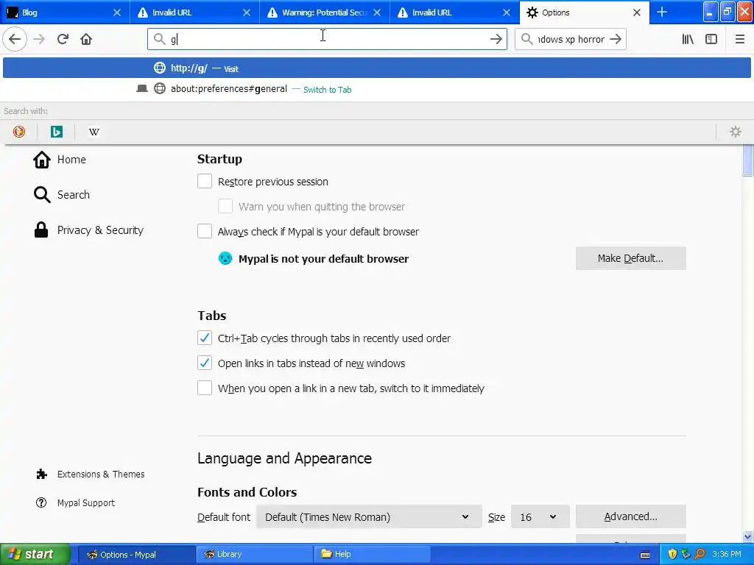Switch to the first Invalid URL tab
This screenshot has width=754, height=565.
click(x=194, y=13)
